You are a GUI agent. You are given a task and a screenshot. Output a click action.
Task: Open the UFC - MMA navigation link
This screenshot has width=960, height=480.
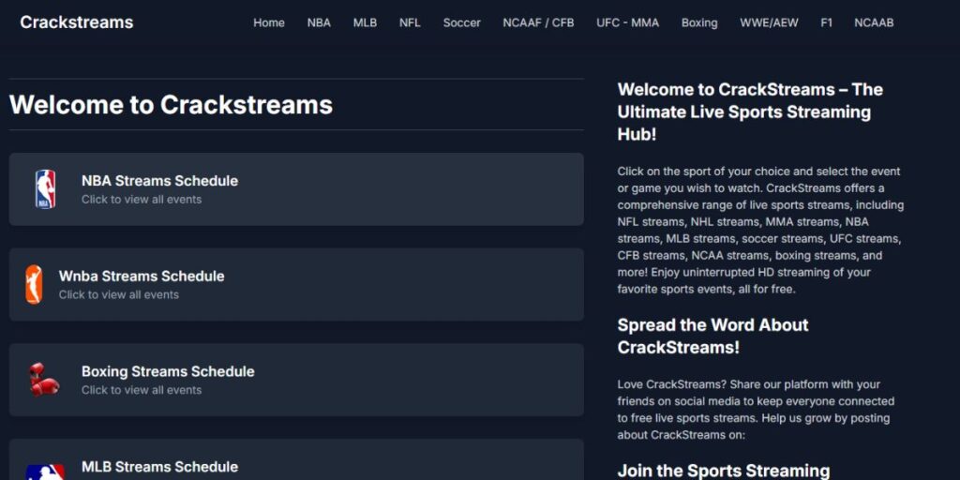click(627, 22)
